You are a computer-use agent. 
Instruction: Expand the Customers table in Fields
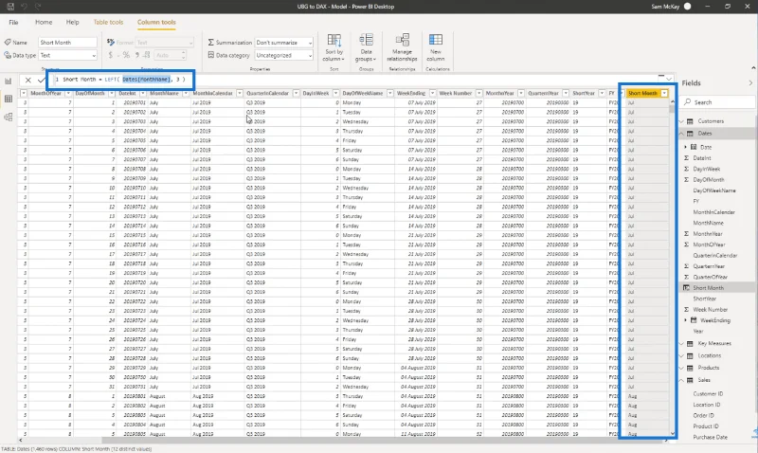(x=681, y=121)
